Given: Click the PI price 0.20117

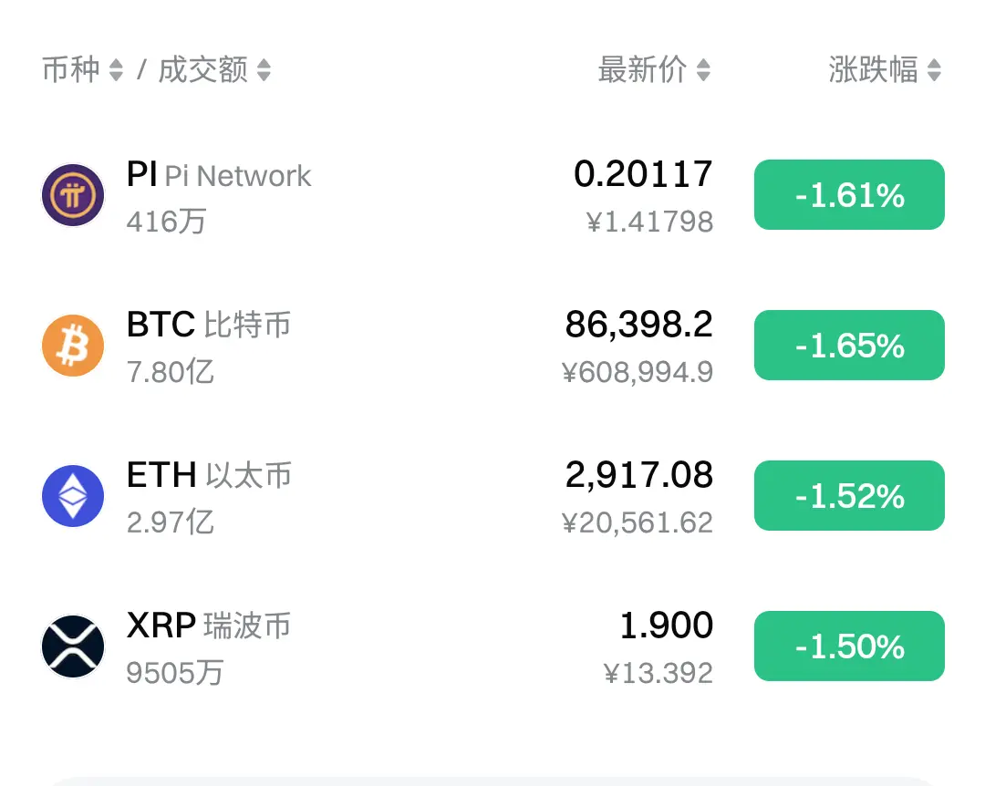Looking at the screenshot, I should 643,174.
